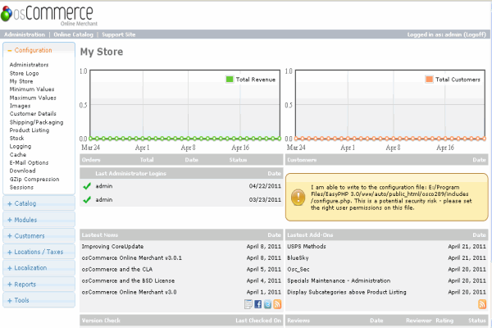Image resolution: width=492 pixels, height=328 pixels.
Task: Open the RSS feed icon under Latest Add-Ons
Action: (482, 304)
